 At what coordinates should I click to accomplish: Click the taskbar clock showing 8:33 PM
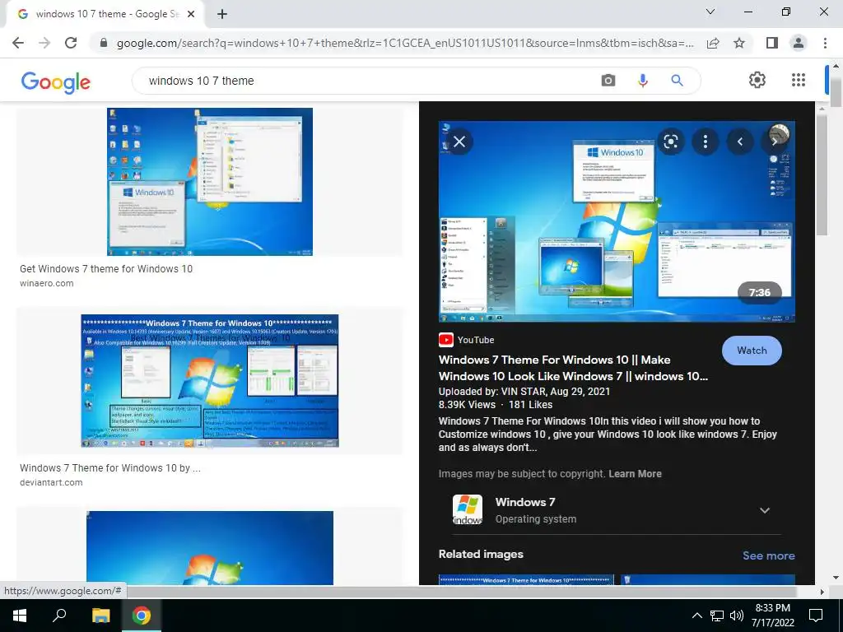[x=772, y=616]
